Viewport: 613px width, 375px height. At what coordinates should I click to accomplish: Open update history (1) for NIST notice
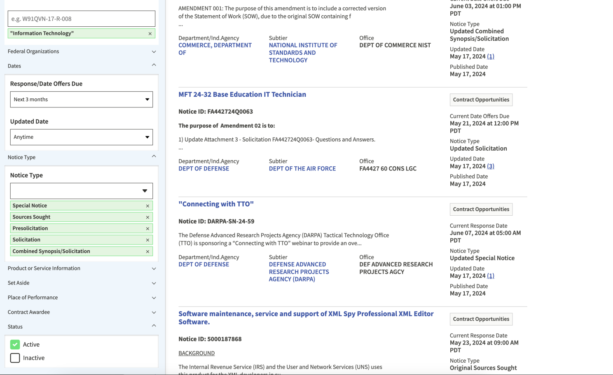pos(491,57)
